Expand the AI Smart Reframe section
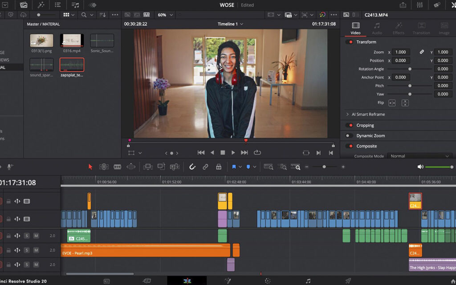 point(348,114)
